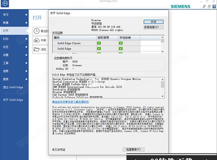The width and height of the screenshot is (217, 160).
Task: Click 'IBM' International Components for Unicode line
Action: coord(87,87)
